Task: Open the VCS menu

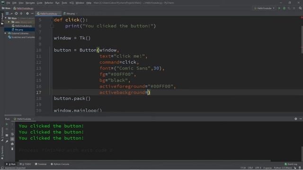Action: pos(71,3)
